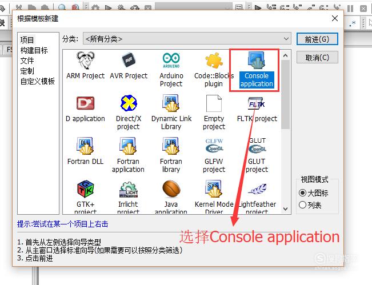Screen dimensions: 372x285
Task: Choose the GLFW project template
Action: [x=214, y=155]
